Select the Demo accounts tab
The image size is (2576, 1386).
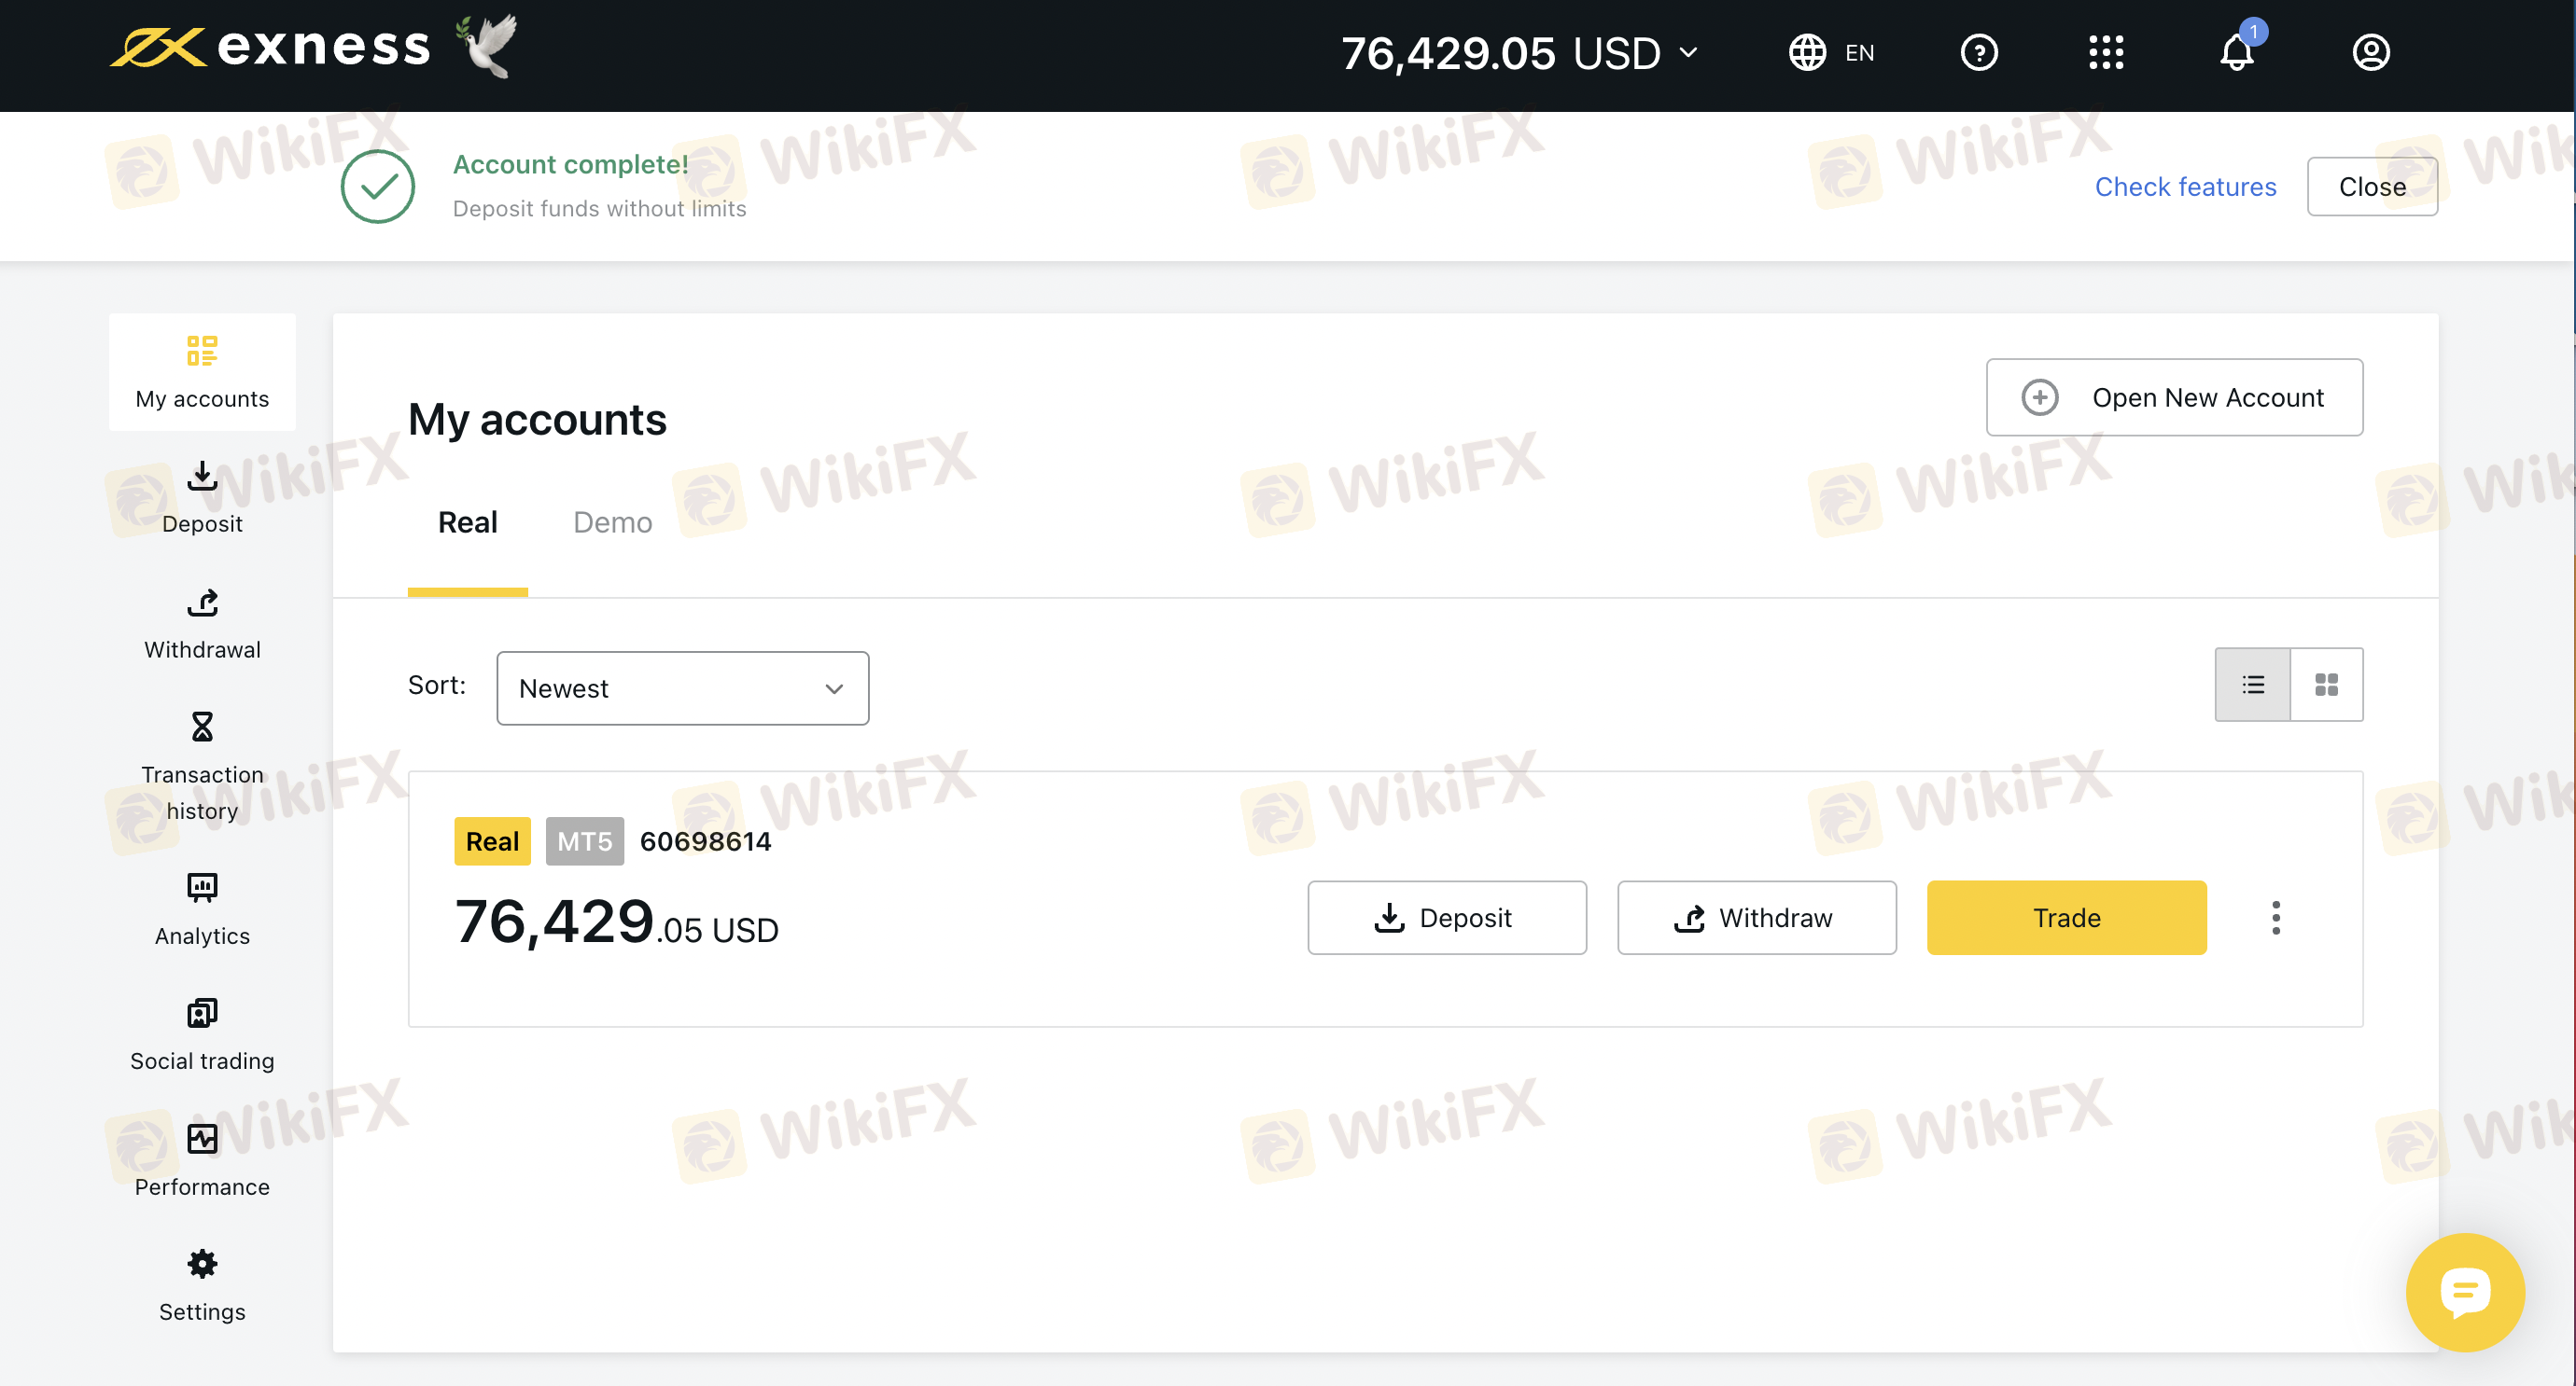point(612,522)
